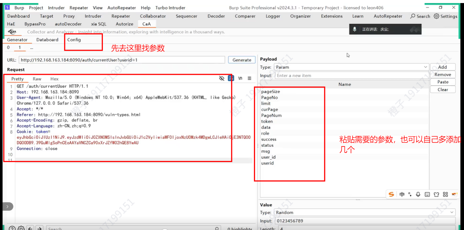Open the Sogou soft keyboard icon

427,194
